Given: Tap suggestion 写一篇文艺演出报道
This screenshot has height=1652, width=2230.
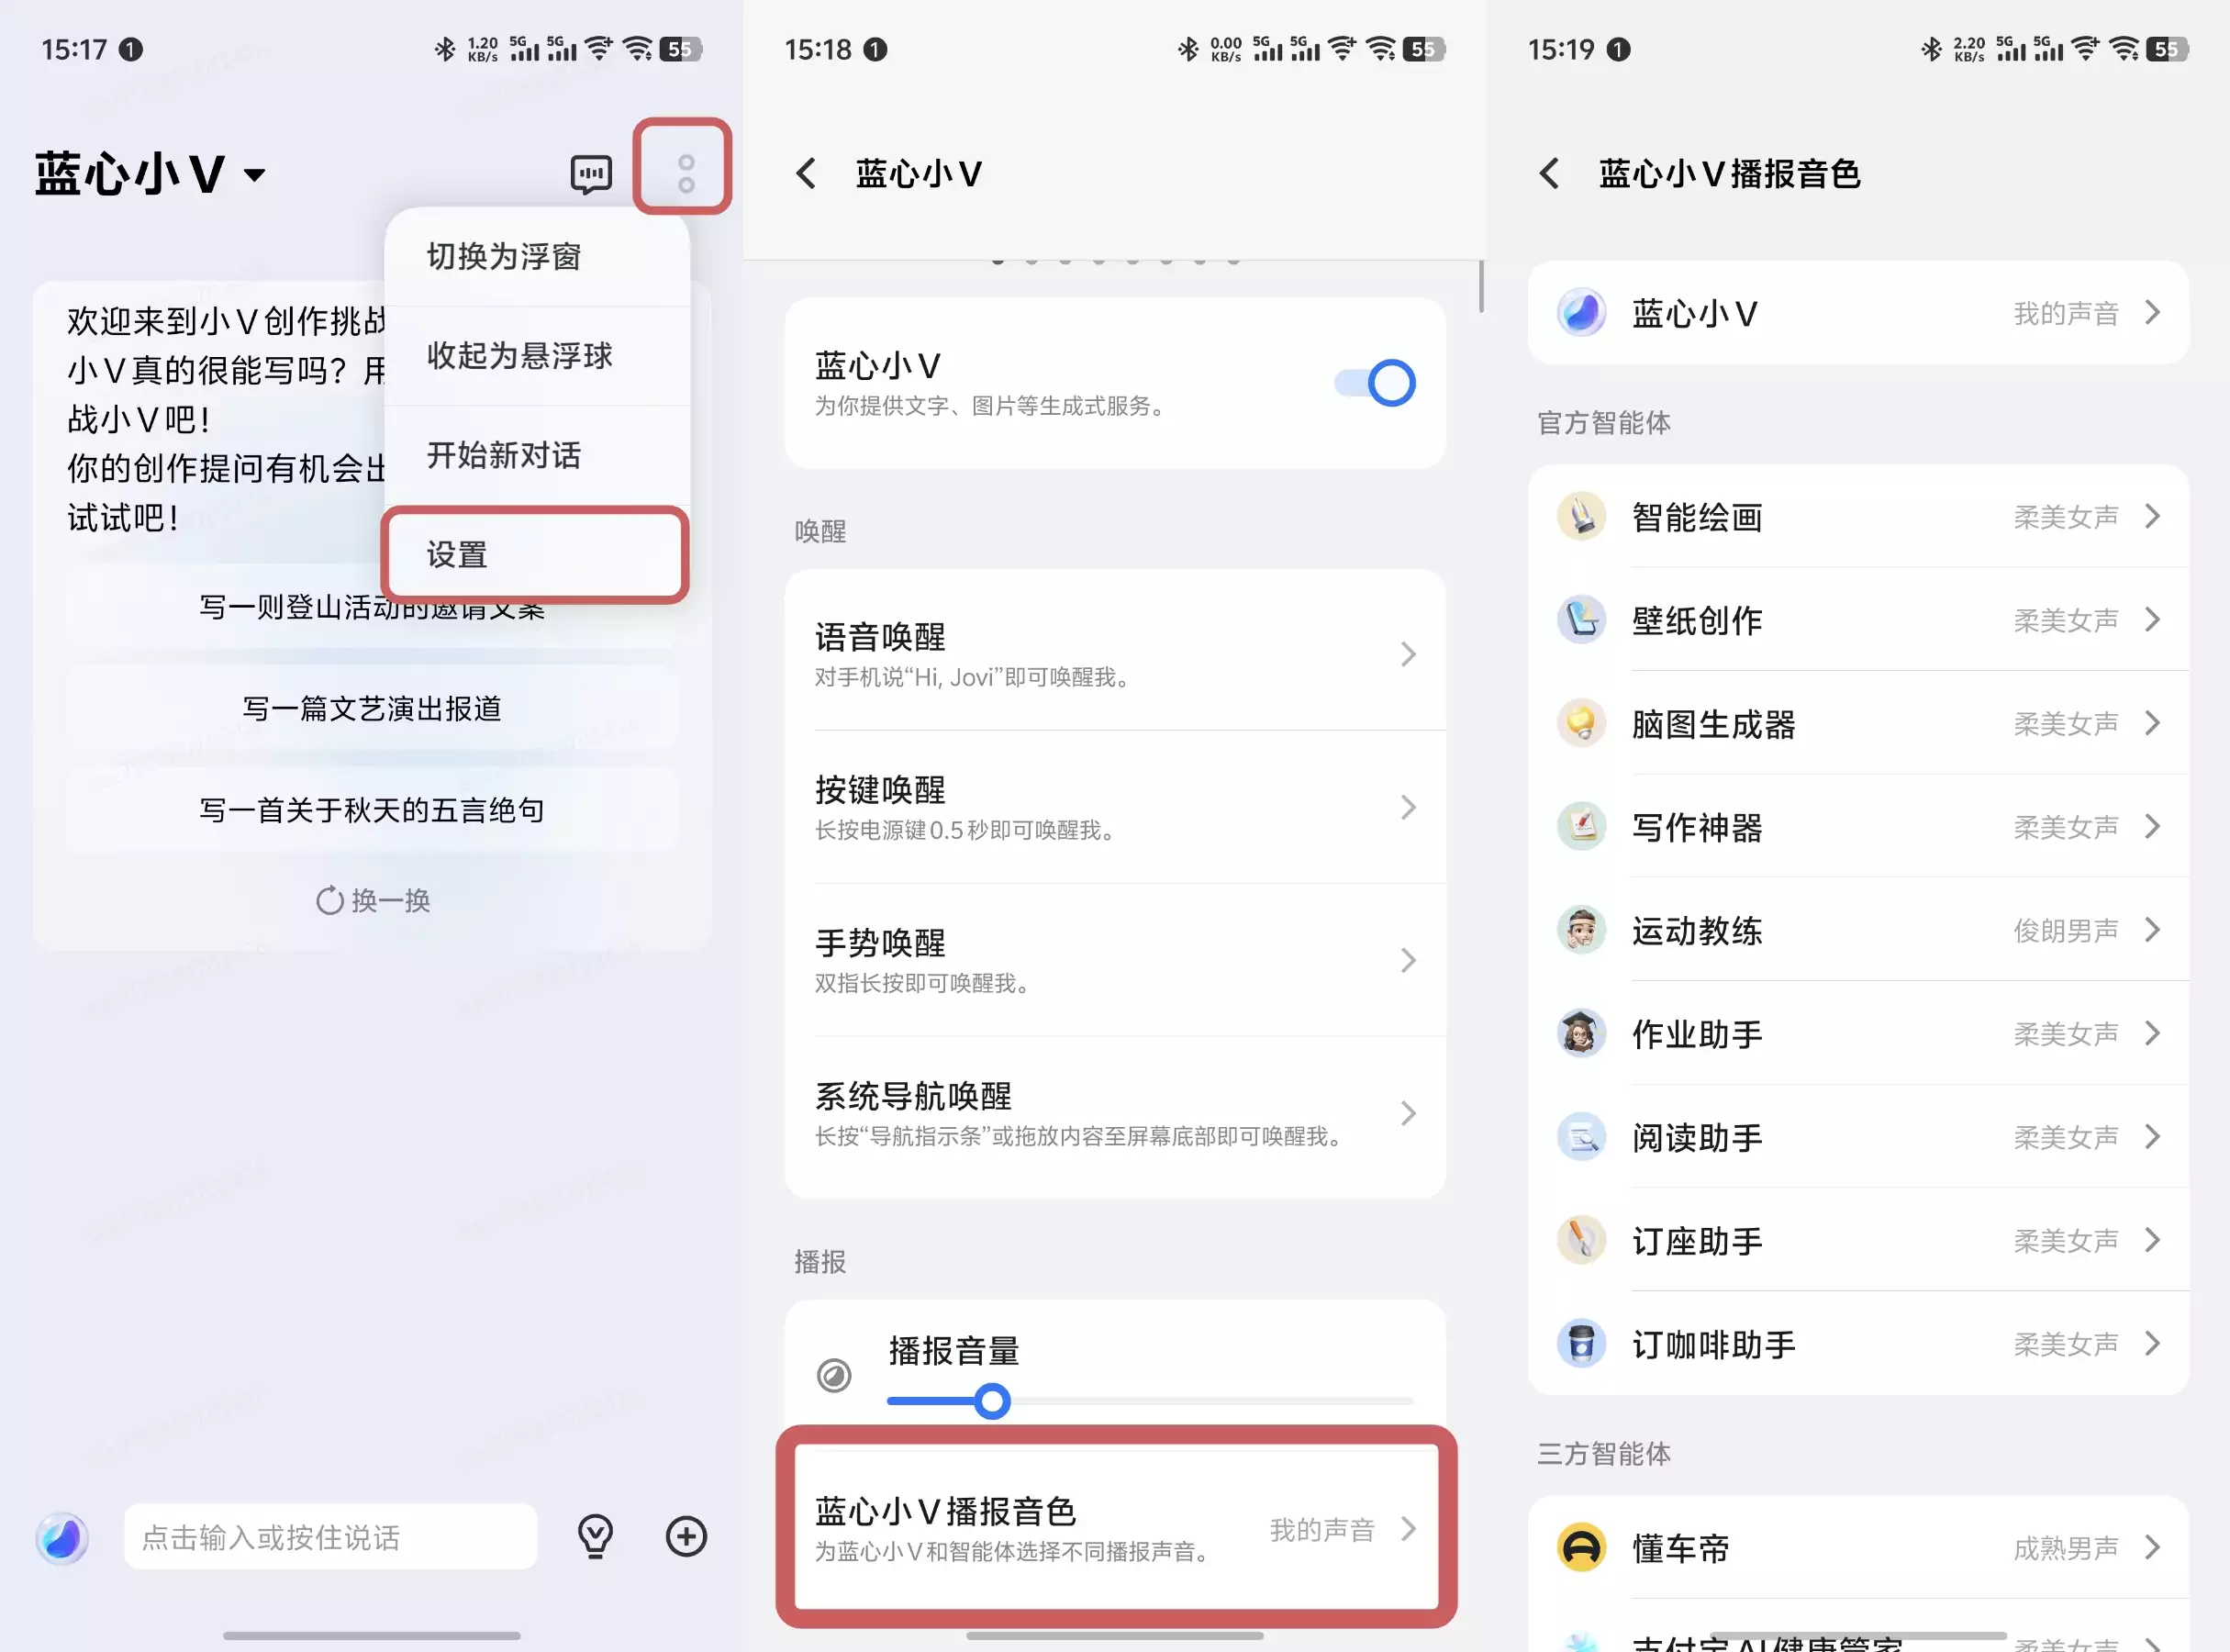Looking at the screenshot, I should click(372, 709).
